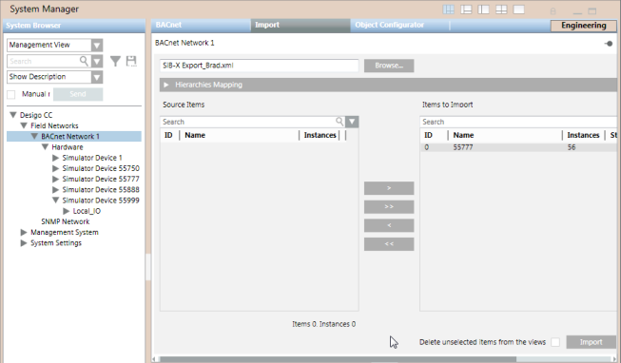This screenshot has width=621, height=363.
Task: Click the horizontal scrollbar at the bottom
Action: pos(338,359)
